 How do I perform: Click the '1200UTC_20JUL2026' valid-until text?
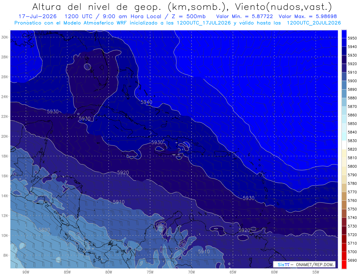[x=314, y=23]
